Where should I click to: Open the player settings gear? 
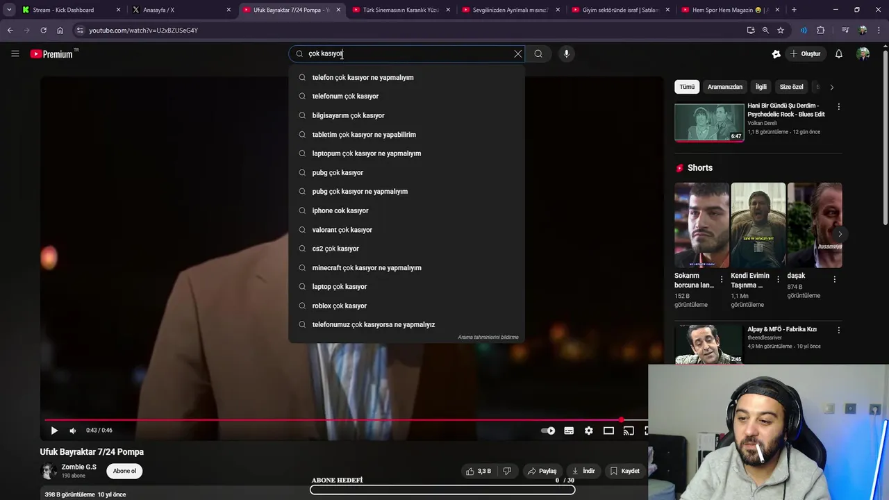coord(589,431)
